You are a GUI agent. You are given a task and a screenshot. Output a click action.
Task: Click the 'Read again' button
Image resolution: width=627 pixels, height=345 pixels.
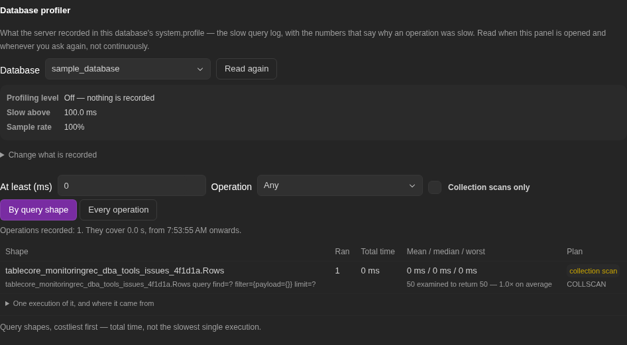[x=247, y=69]
